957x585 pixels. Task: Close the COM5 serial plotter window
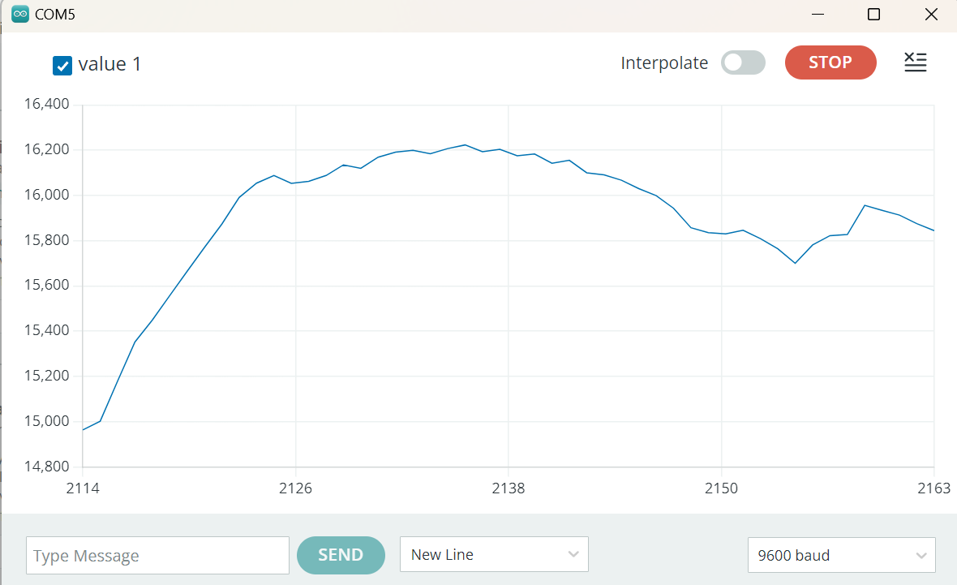coord(931,15)
